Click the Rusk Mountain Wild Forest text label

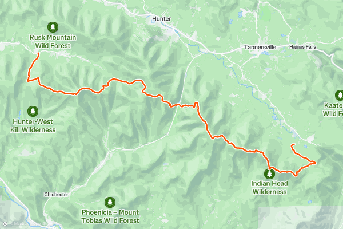pyautogui.click(x=53, y=41)
